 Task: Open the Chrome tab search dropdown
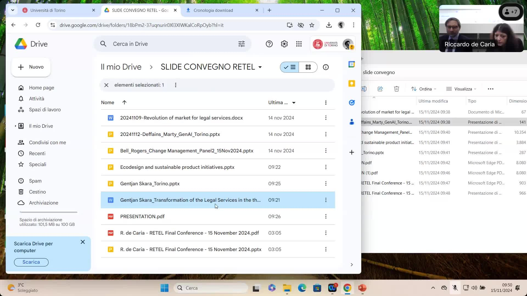tap(13, 10)
